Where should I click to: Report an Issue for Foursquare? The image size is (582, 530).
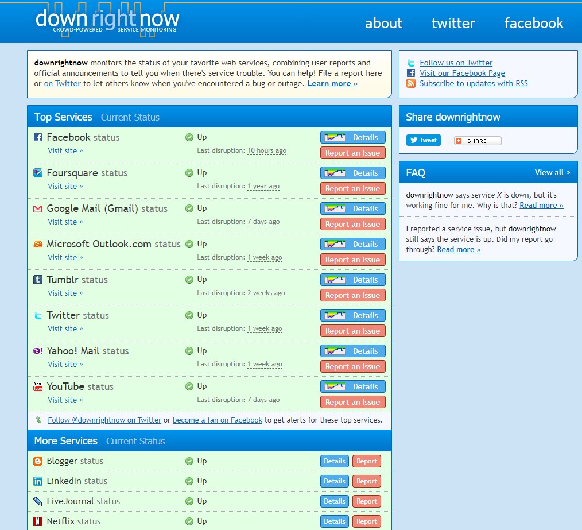click(x=352, y=189)
